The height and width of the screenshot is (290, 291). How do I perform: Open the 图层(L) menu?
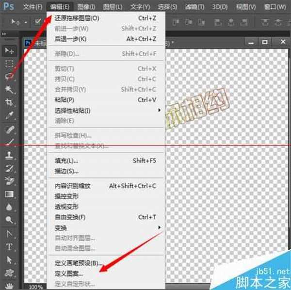tap(113, 7)
